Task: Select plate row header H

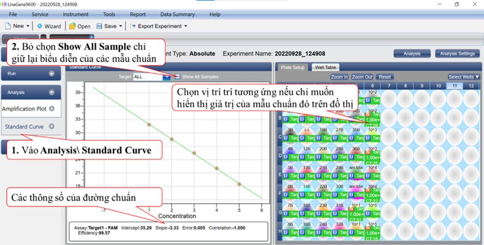Action: coord(280,231)
